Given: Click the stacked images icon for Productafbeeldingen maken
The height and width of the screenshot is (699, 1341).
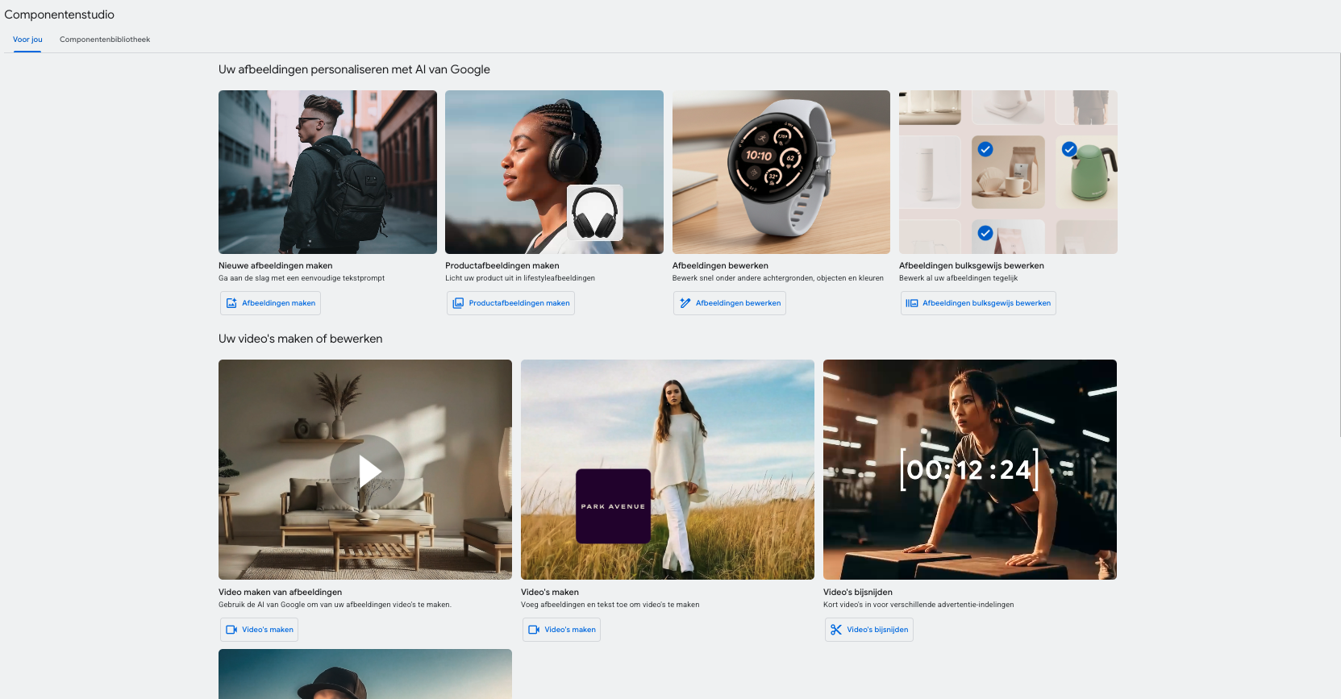Looking at the screenshot, I should point(458,303).
